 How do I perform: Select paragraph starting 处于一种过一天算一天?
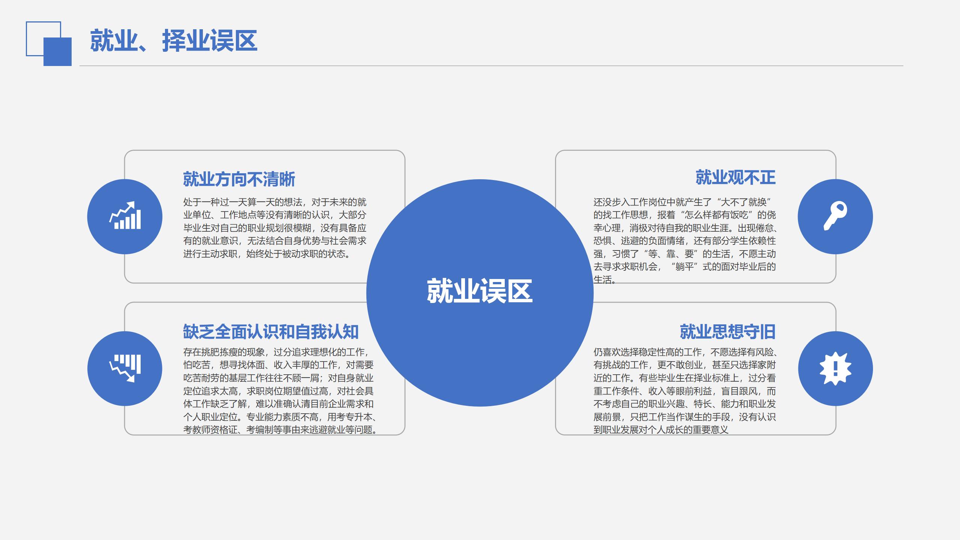[x=274, y=228]
